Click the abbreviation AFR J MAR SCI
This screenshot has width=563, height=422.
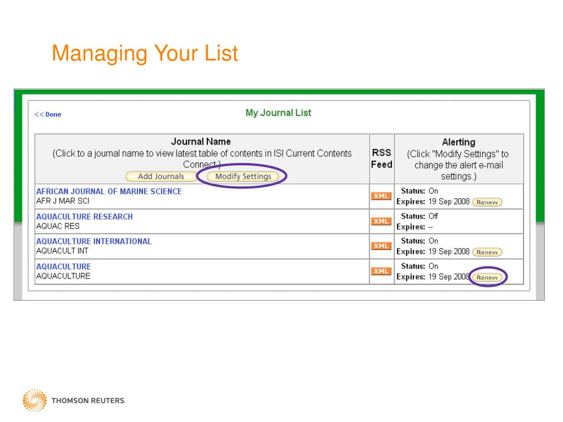tap(63, 201)
